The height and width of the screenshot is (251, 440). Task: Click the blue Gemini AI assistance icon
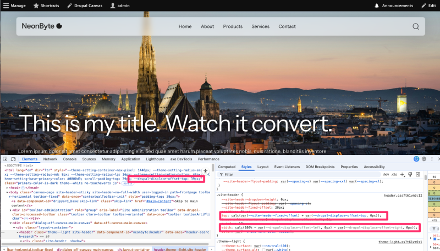416,159
